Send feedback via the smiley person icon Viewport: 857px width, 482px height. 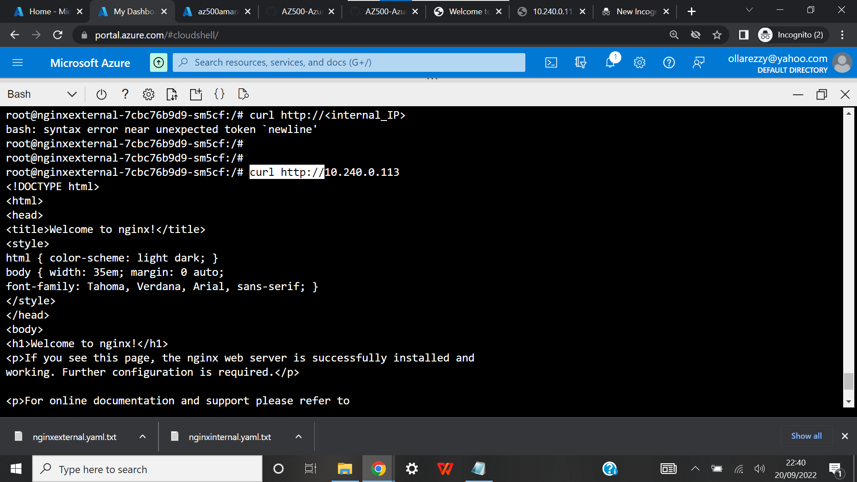tap(699, 62)
